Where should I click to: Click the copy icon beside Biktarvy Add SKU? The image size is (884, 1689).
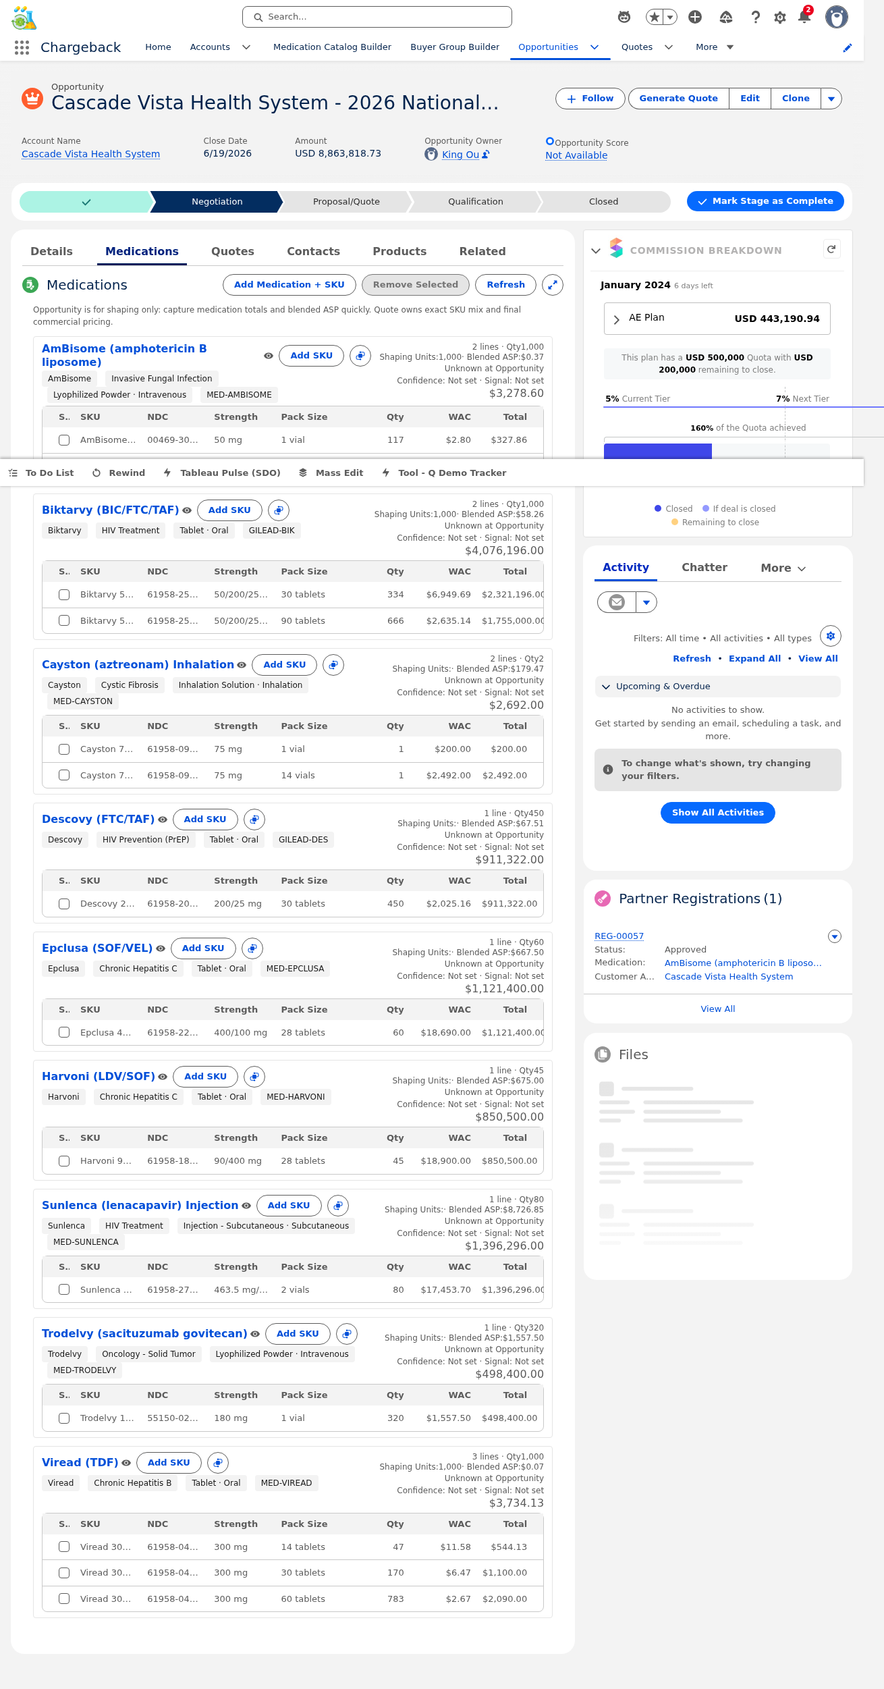(279, 510)
